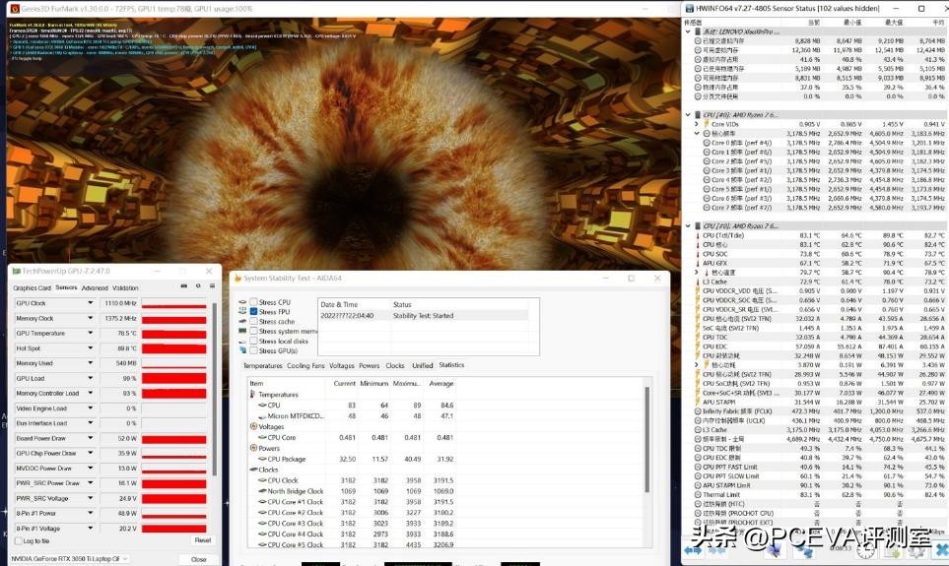Switch to the Advanced tab in GPU-Z
This screenshot has width=949, height=566.
[95, 287]
